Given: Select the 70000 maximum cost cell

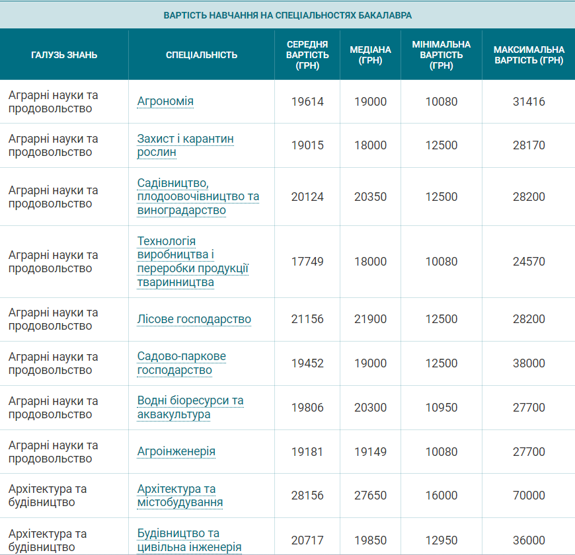Looking at the screenshot, I should [x=529, y=496].
